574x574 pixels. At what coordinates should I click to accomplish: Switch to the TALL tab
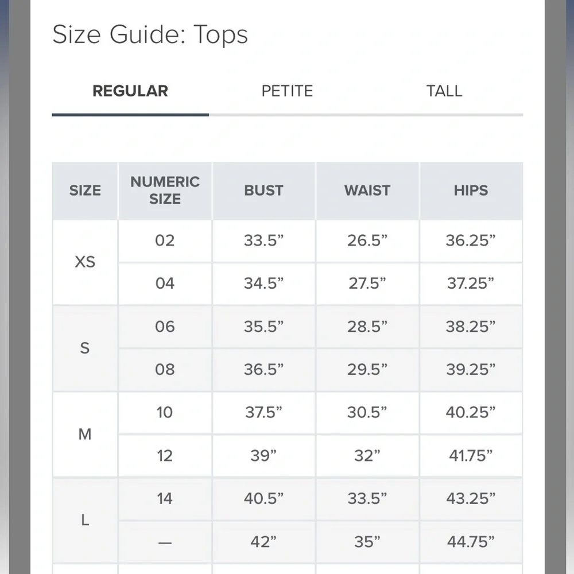[x=444, y=91]
